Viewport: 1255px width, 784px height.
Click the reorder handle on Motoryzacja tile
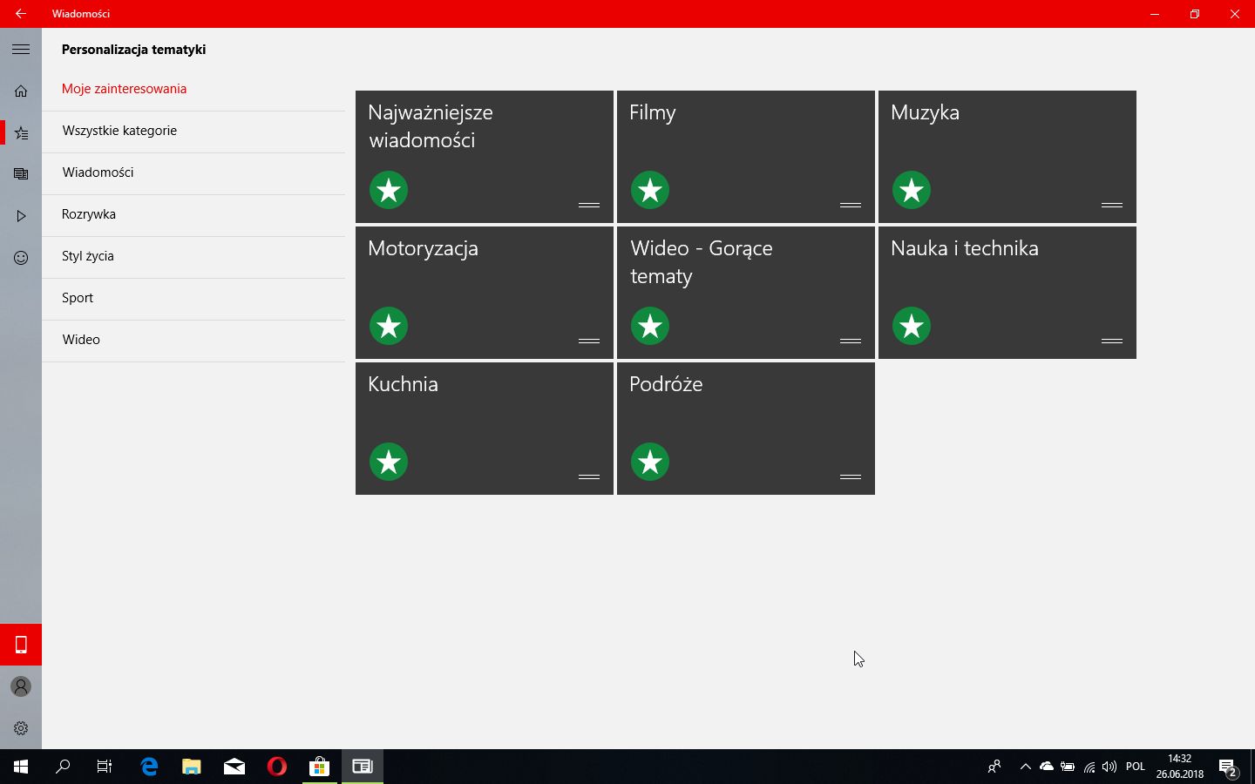pos(589,341)
